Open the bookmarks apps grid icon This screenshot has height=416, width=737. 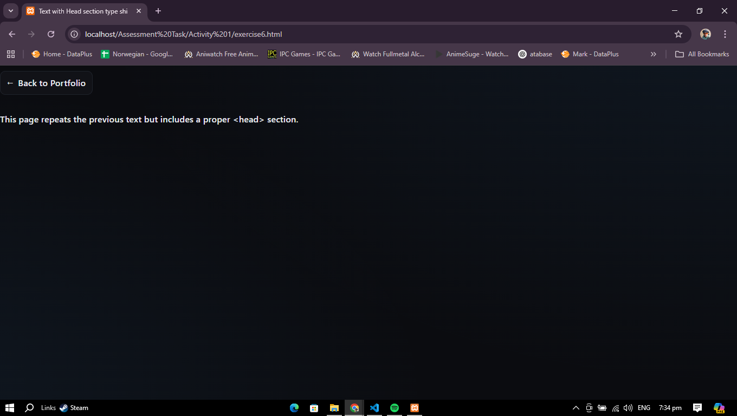(x=11, y=54)
